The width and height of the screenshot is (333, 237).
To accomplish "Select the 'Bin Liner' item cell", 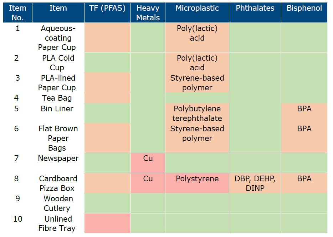I will pos(57,109).
